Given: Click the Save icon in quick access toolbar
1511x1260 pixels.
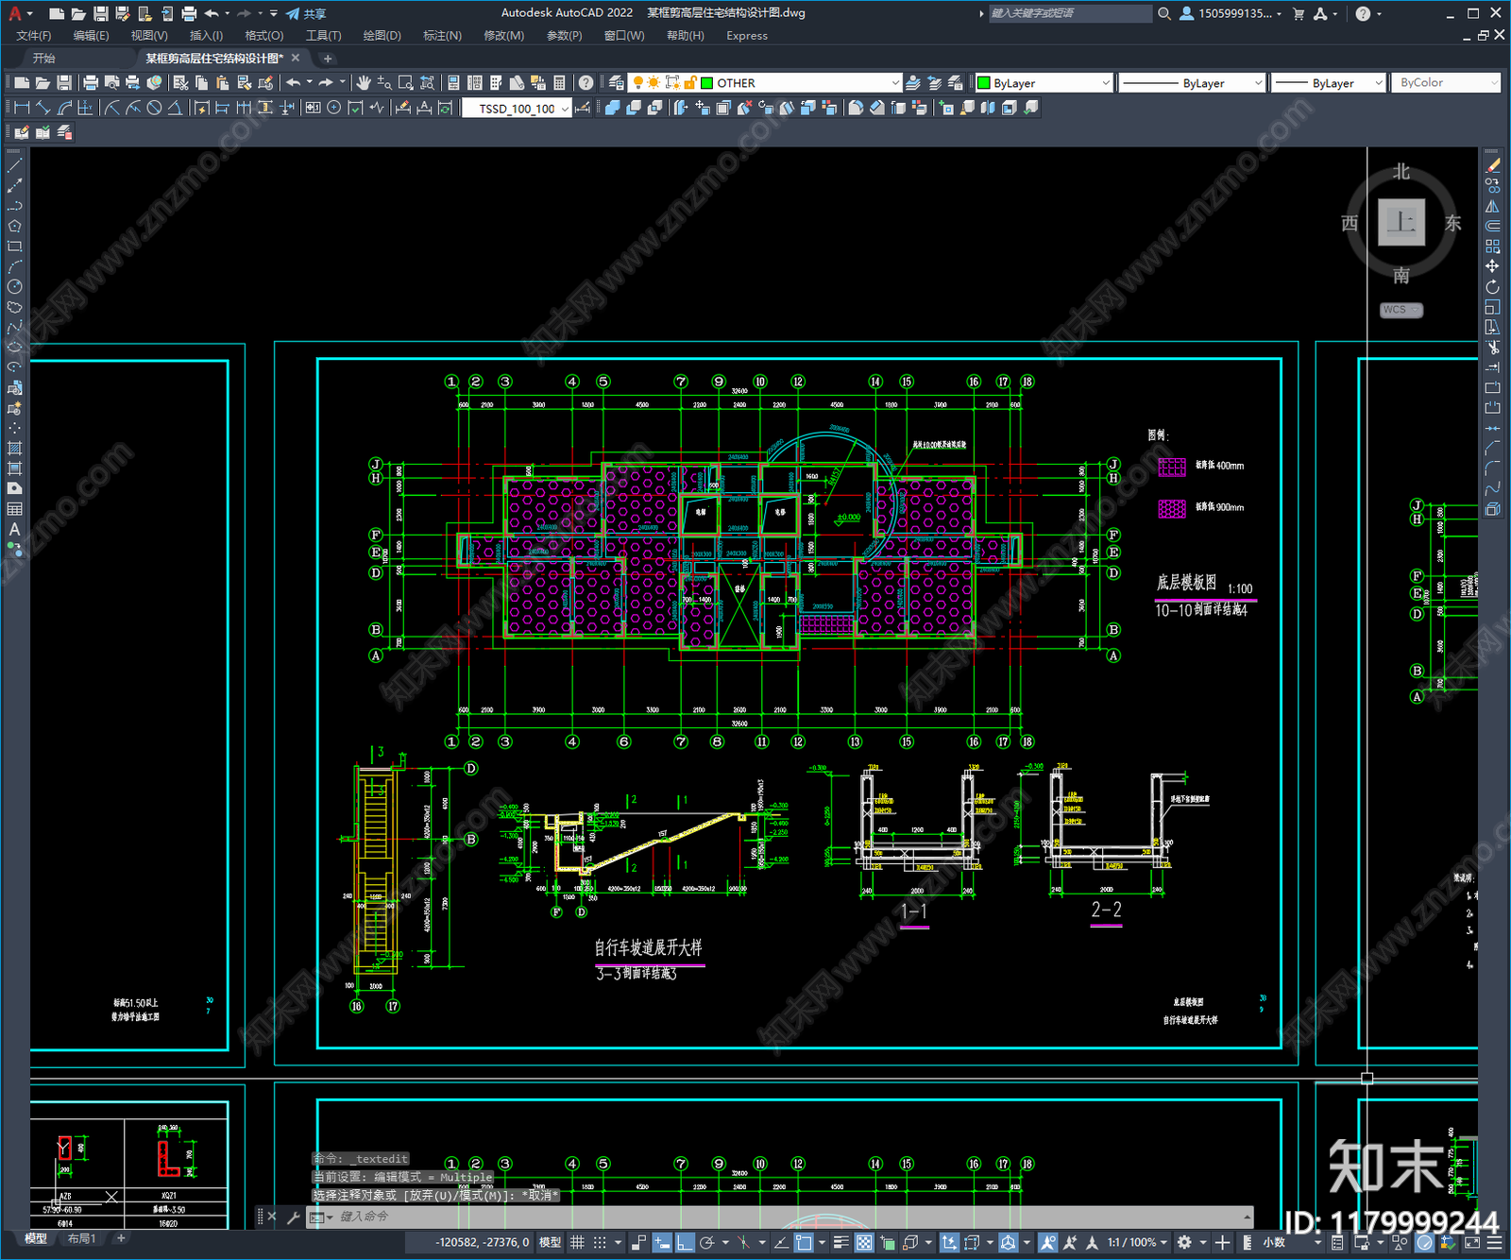Looking at the screenshot, I should coord(100,13).
